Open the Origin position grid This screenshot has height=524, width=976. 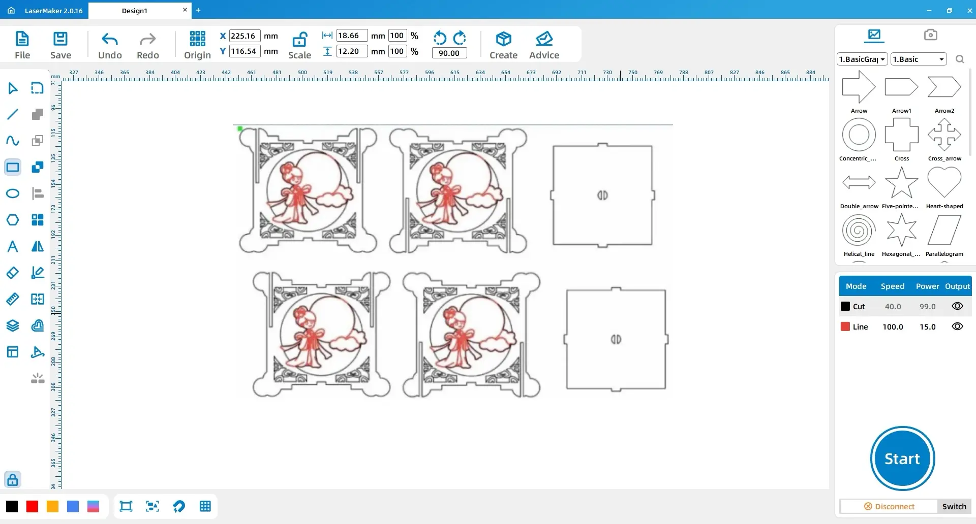tap(197, 45)
